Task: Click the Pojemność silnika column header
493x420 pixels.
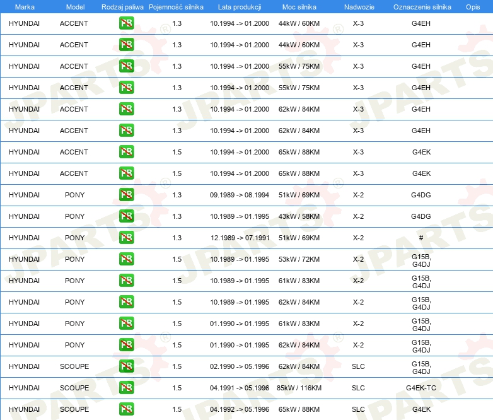Action: [x=176, y=7]
